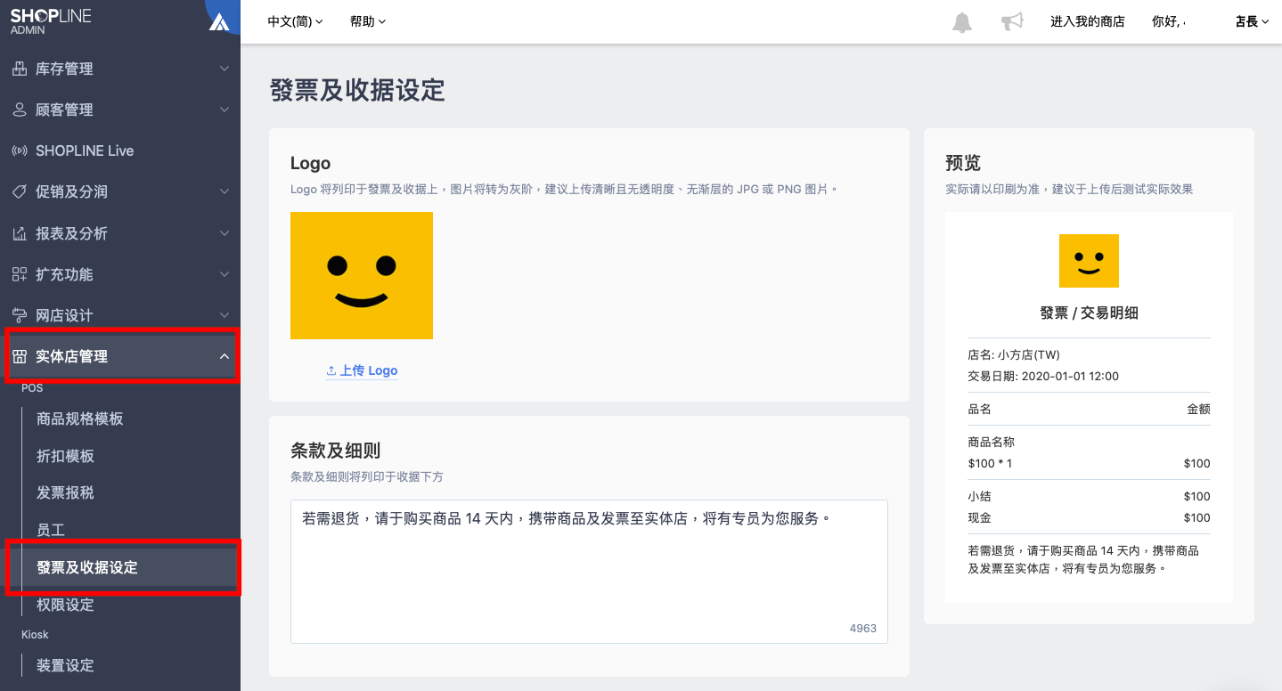This screenshot has height=691, width=1282.
Task: Click the 促销及分润 tag icon
Action: pos(20,191)
